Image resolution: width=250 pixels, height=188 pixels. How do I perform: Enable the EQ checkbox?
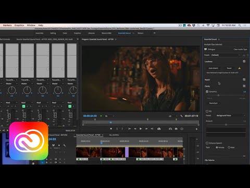207,111
